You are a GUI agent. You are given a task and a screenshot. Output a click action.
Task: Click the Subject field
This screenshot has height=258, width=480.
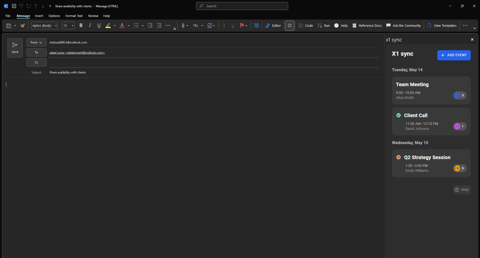214,72
